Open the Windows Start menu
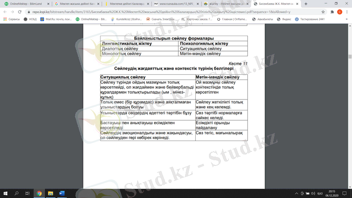 [x=5, y=193]
